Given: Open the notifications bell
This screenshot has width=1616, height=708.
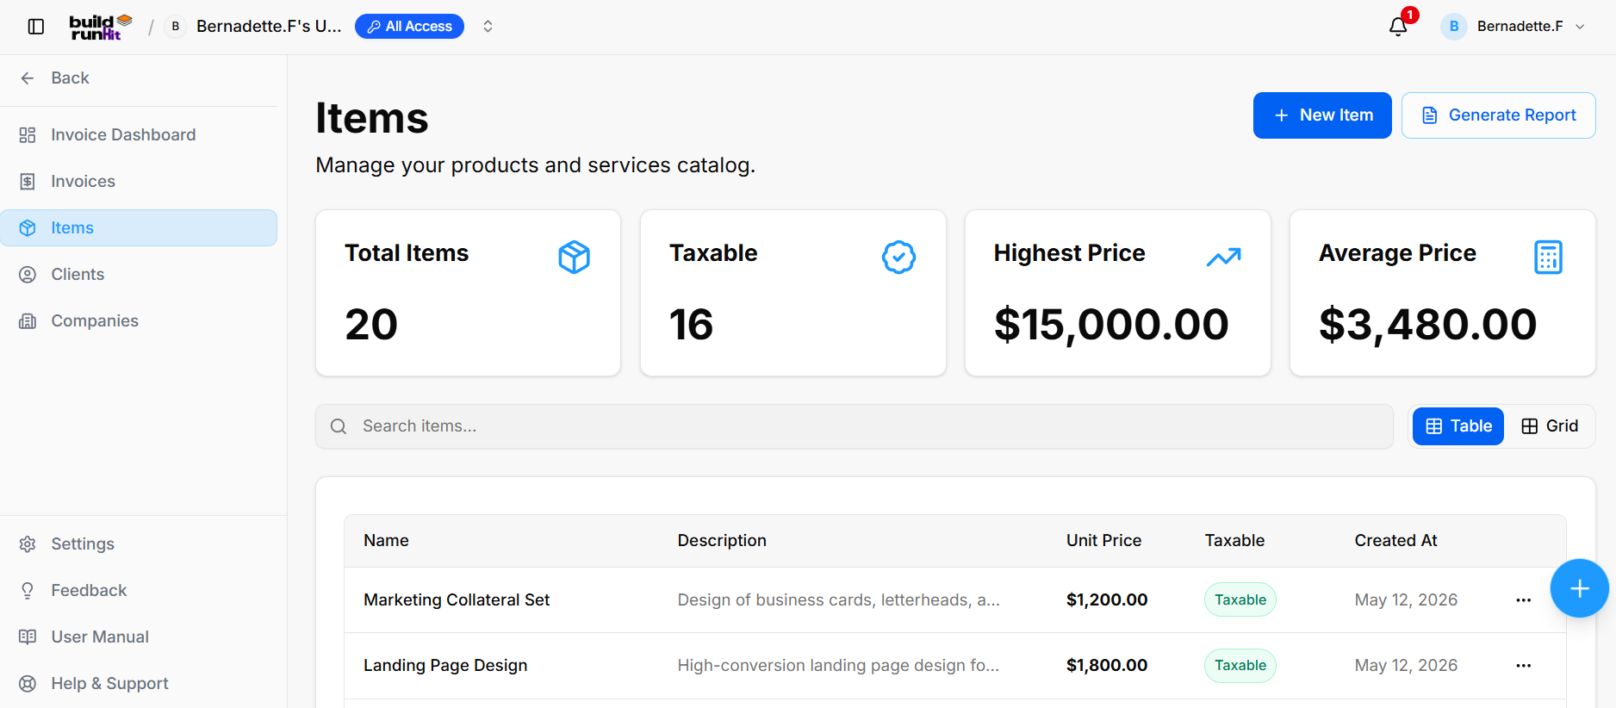Looking at the screenshot, I should pos(1398,27).
